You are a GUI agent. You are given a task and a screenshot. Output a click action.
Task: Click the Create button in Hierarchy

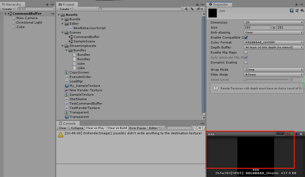click(x=8, y=9)
